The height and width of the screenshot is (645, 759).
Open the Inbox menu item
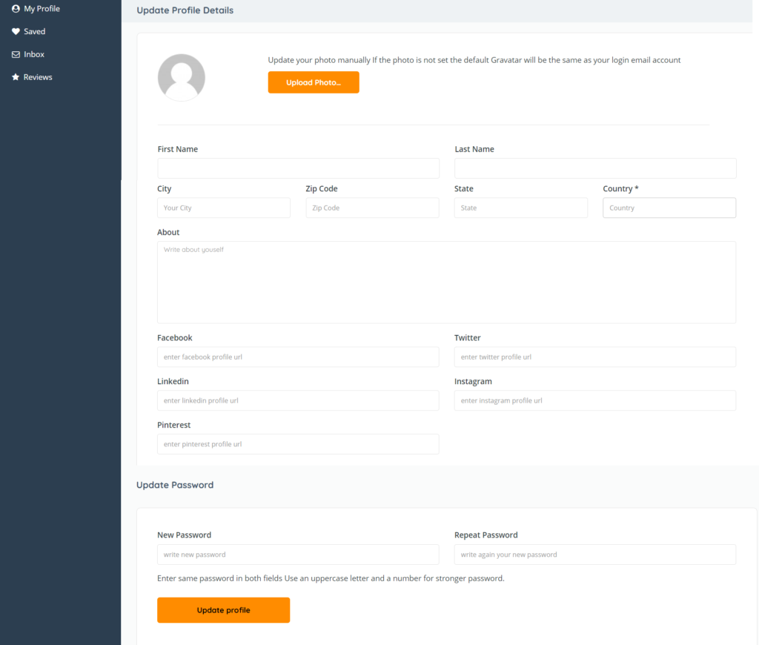coord(34,55)
